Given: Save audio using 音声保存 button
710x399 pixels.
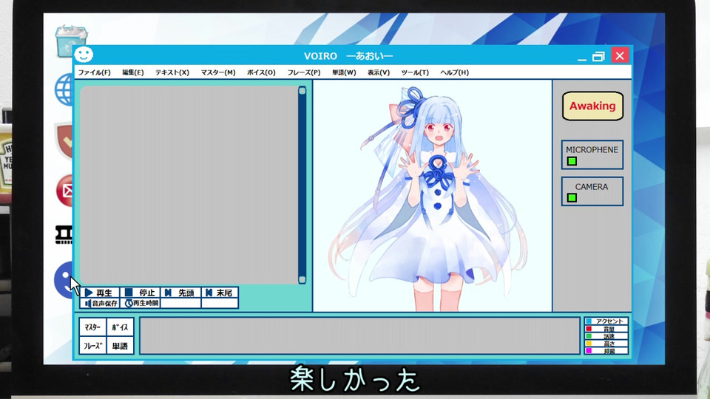Looking at the screenshot, I should click(100, 303).
